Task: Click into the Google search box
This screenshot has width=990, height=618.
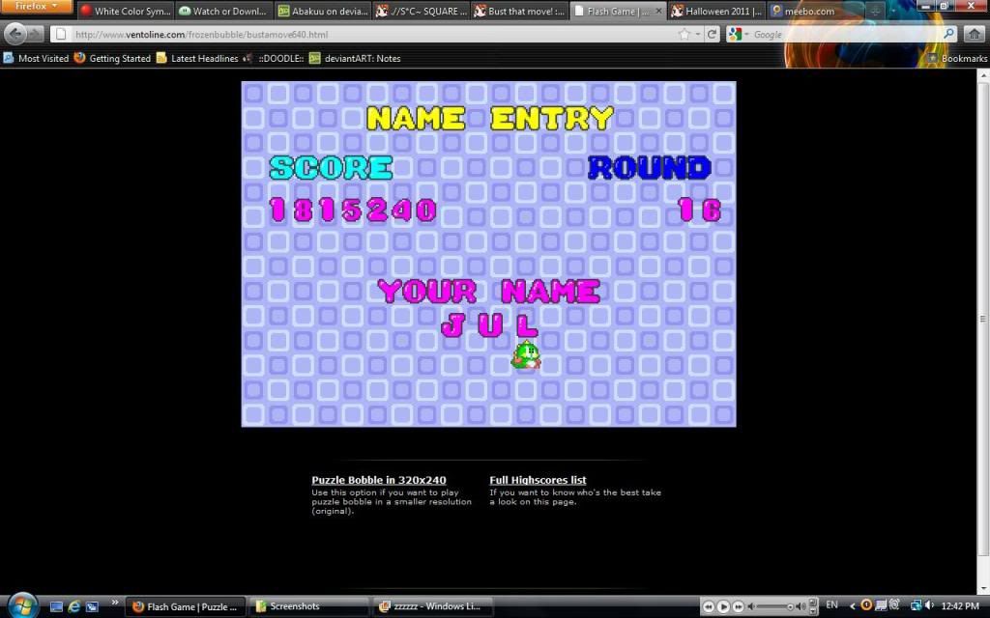Action: click(x=846, y=34)
